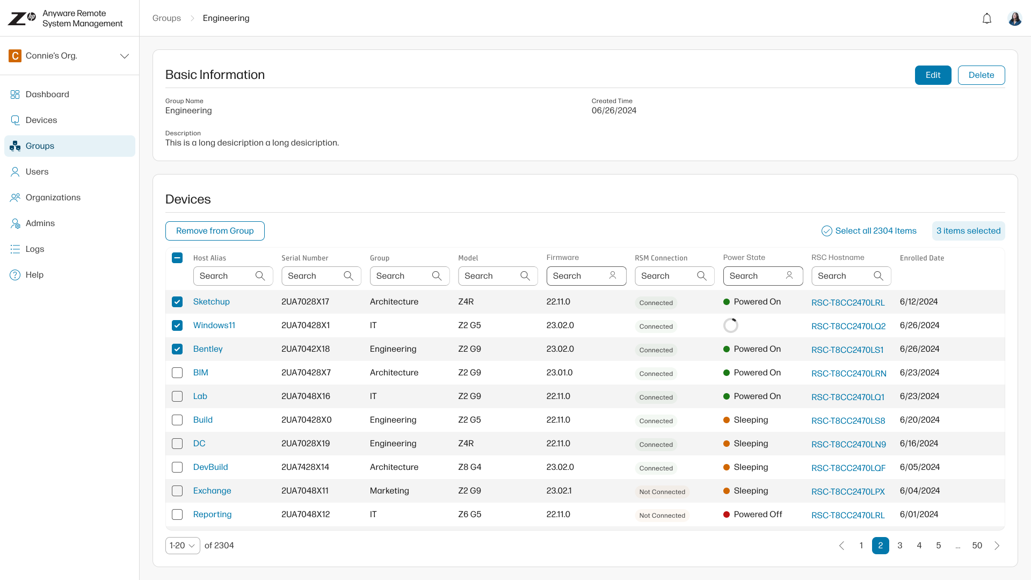Click the user profile avatar
This screenshot has width=1031, height=580.
(x=1014, y=19)
